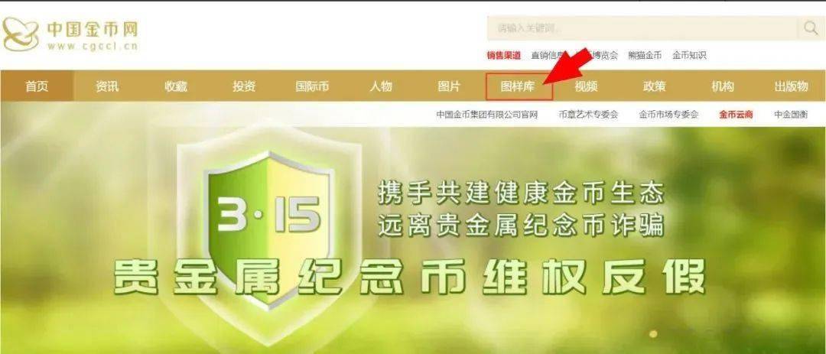Open the 金币云商 red link

(736, 115)
